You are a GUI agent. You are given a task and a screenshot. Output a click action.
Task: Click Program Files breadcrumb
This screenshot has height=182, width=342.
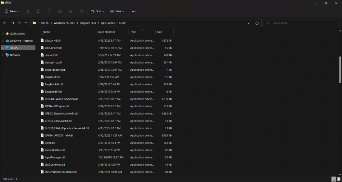pyautogui.click(x=88, y=23)
